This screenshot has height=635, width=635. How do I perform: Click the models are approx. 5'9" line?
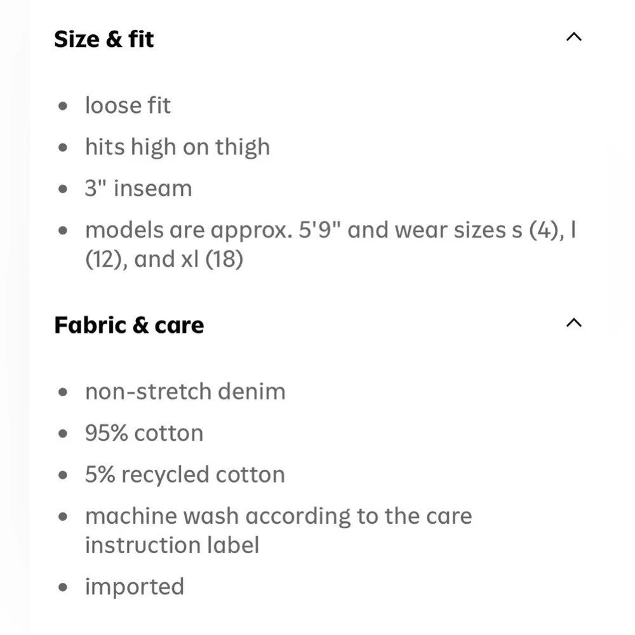pyautogui.click(x=330, y=231)
